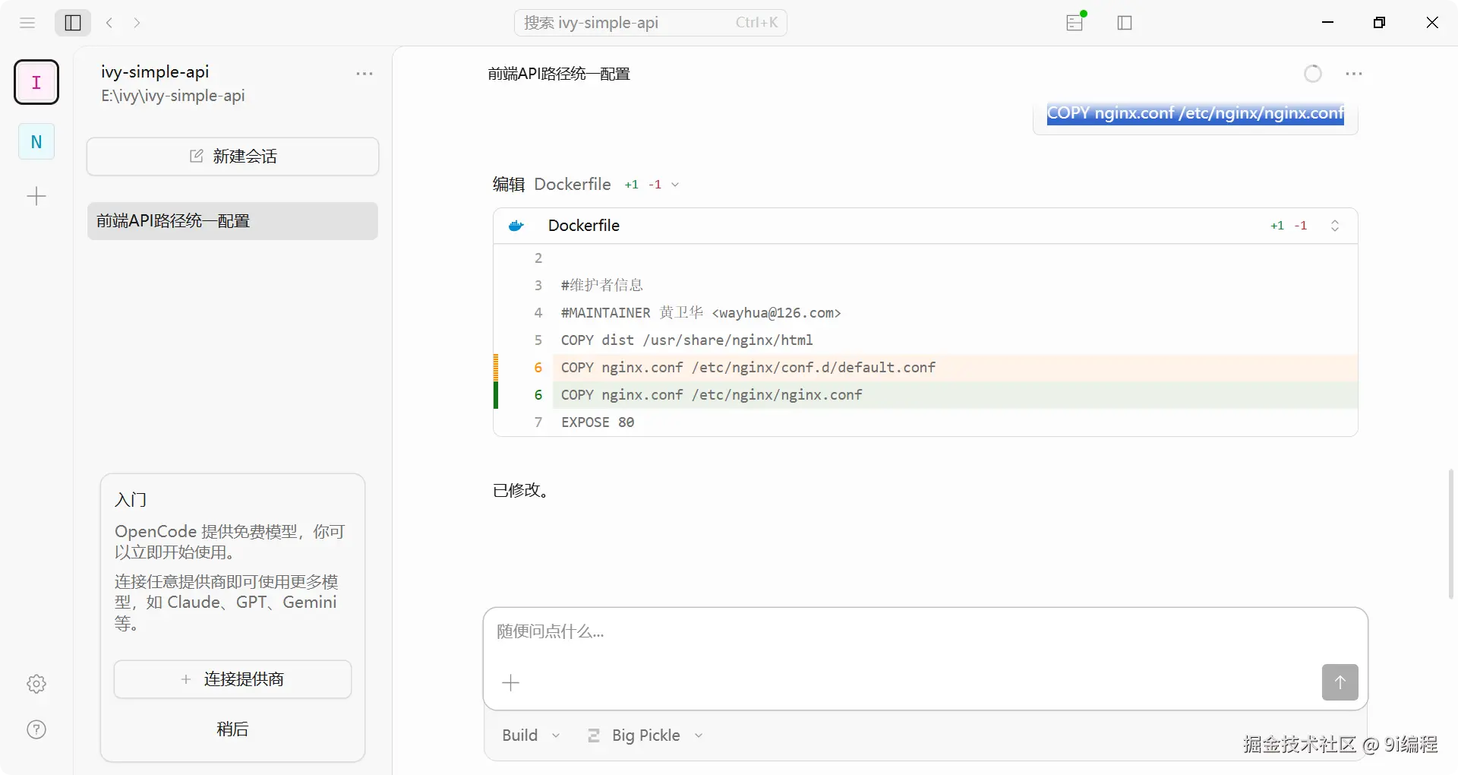This screenshot has width=1458, height=775.
Task: Click the highlighted COPY nginx.conf message
Action: (x=1195, y=113)
